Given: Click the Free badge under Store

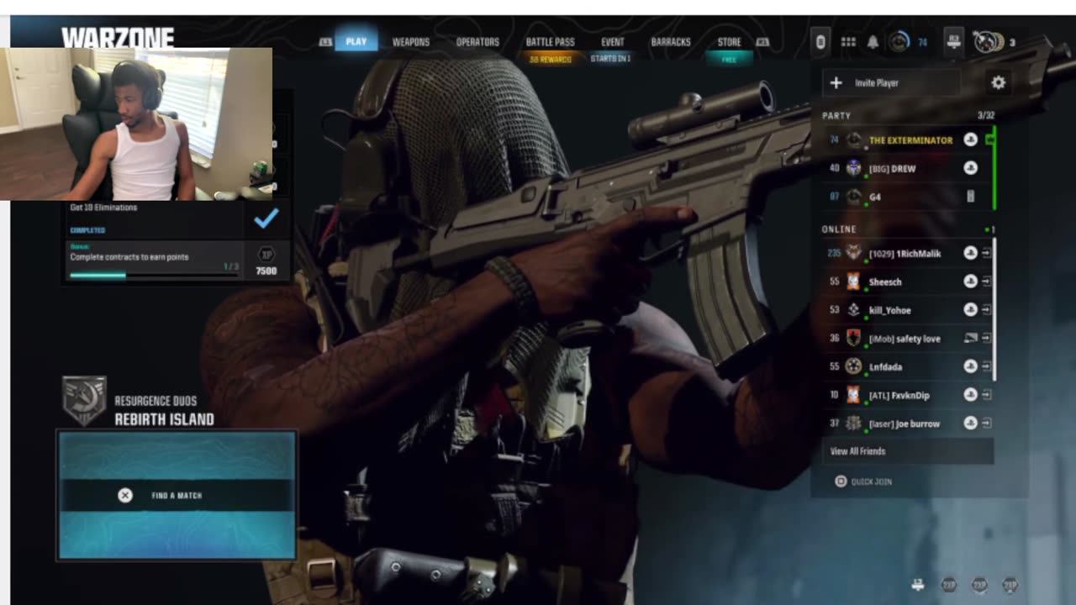Looking at the screenshot, I should pyautogui.click(x=730, y=60).
